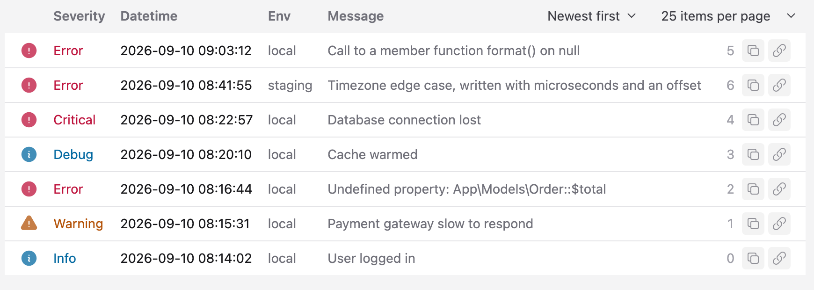Copy the Cache warmed log entry
This screenshot has width=814, height=290.
(753, 154)
